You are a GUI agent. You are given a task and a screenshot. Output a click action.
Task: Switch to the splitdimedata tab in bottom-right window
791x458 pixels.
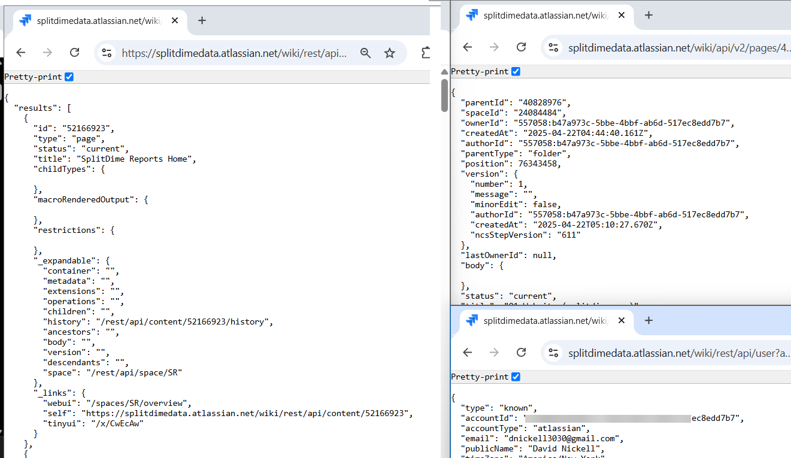point(545,320)
